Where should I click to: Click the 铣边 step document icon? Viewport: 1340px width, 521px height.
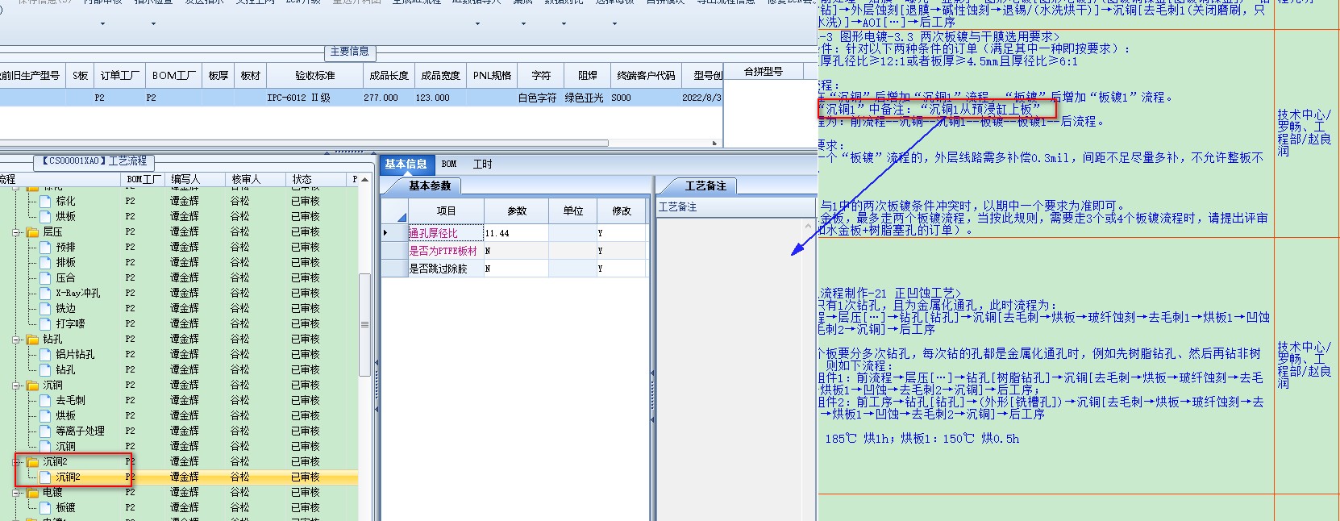(46, 308)
